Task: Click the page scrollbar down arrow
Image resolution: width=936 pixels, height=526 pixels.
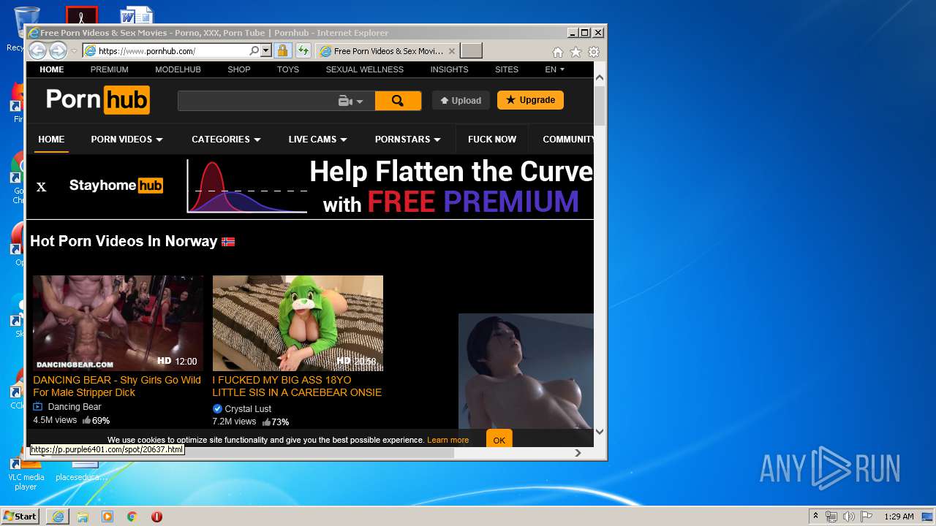Action: pyautogui.click(x=600, y=432)
